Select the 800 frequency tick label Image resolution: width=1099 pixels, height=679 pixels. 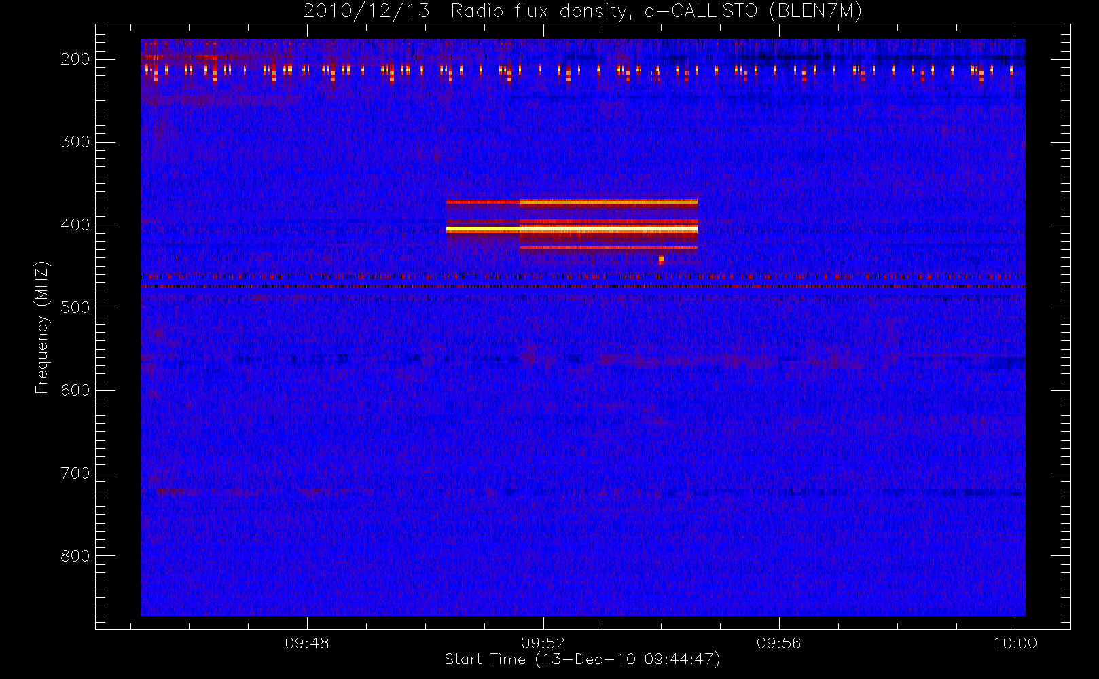pos(75,556)
